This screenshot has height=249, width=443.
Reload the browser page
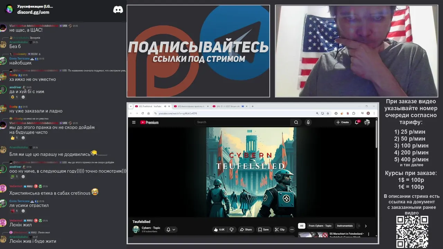pos(143,113)
